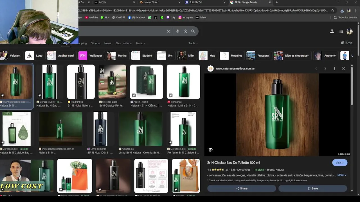Image resolution: width=360 pixels, height=202 pixels.
Task: Click the browser address bar URL
Action: pyautogui.click(x=202, y=10)
